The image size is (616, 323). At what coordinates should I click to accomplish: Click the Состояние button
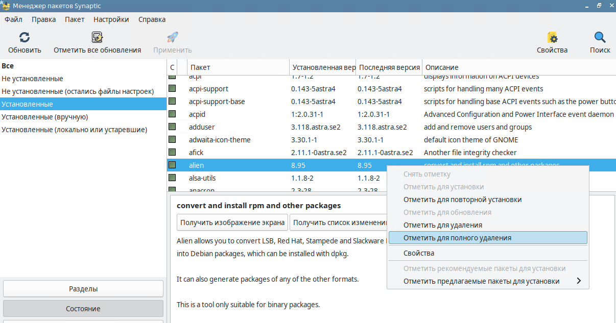(83, 309)
